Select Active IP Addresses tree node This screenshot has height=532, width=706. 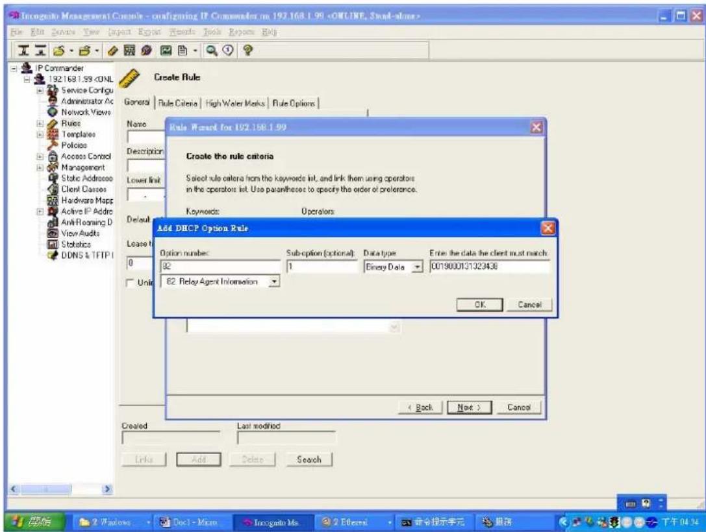(x=87, y=212)
